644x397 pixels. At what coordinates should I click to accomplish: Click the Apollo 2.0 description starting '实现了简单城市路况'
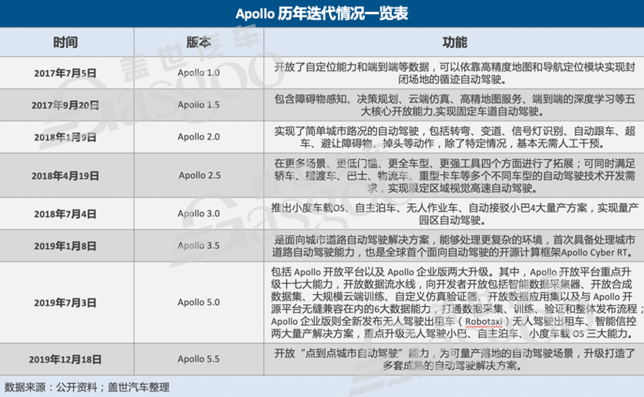tap(454, 137)
